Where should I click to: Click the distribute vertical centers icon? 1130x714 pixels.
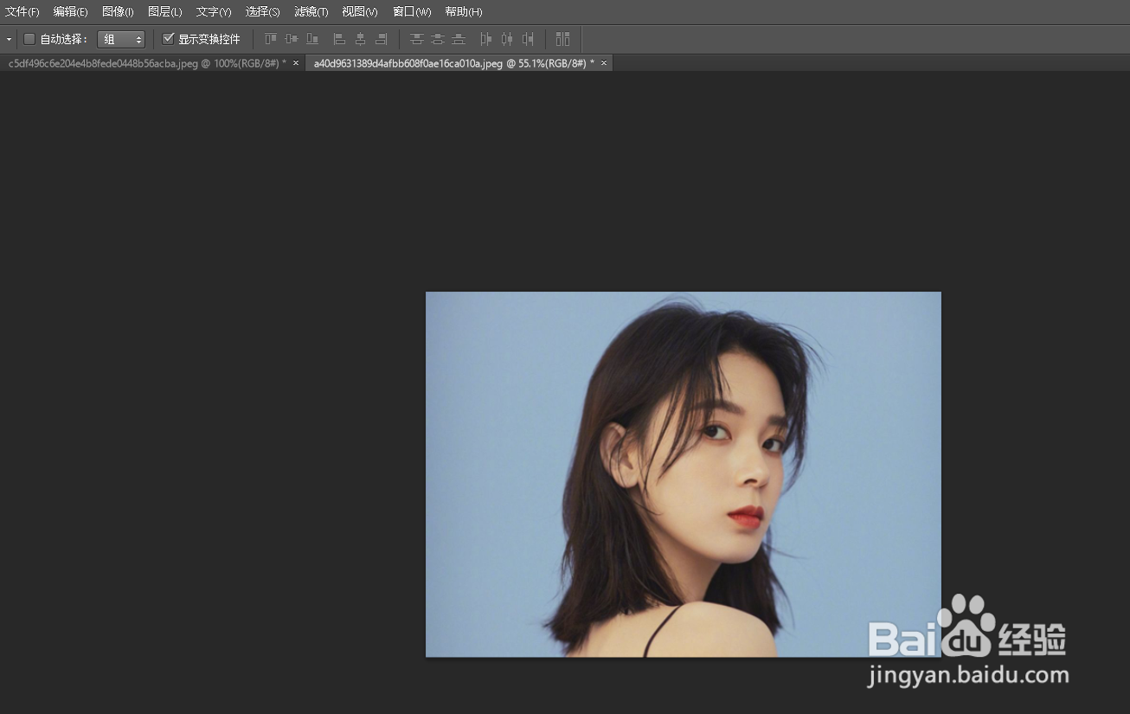click(438, 39)
